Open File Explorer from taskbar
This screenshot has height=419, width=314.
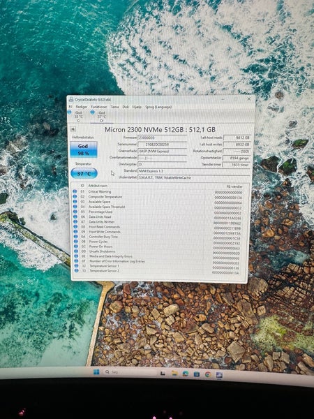coord(174,374)
